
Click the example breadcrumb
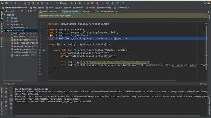(x=78, y=8)
